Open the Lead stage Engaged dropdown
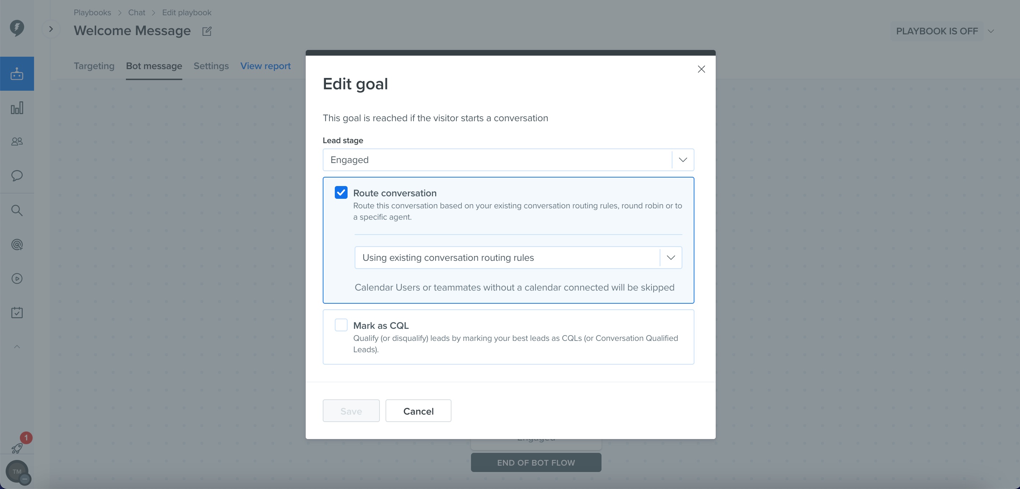The image size is (1020, 489). click(508, 160)
